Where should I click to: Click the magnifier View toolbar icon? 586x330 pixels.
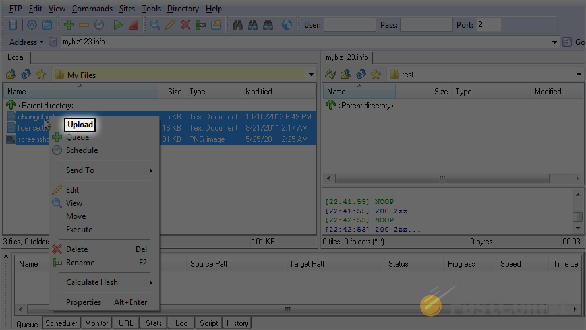155,25
